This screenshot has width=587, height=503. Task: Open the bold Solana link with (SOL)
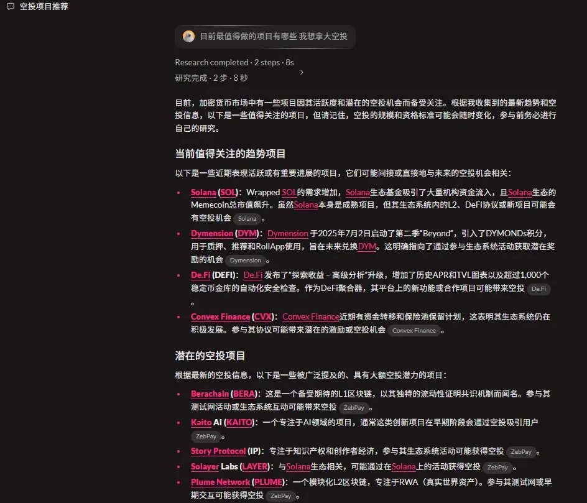pos(203,192)
